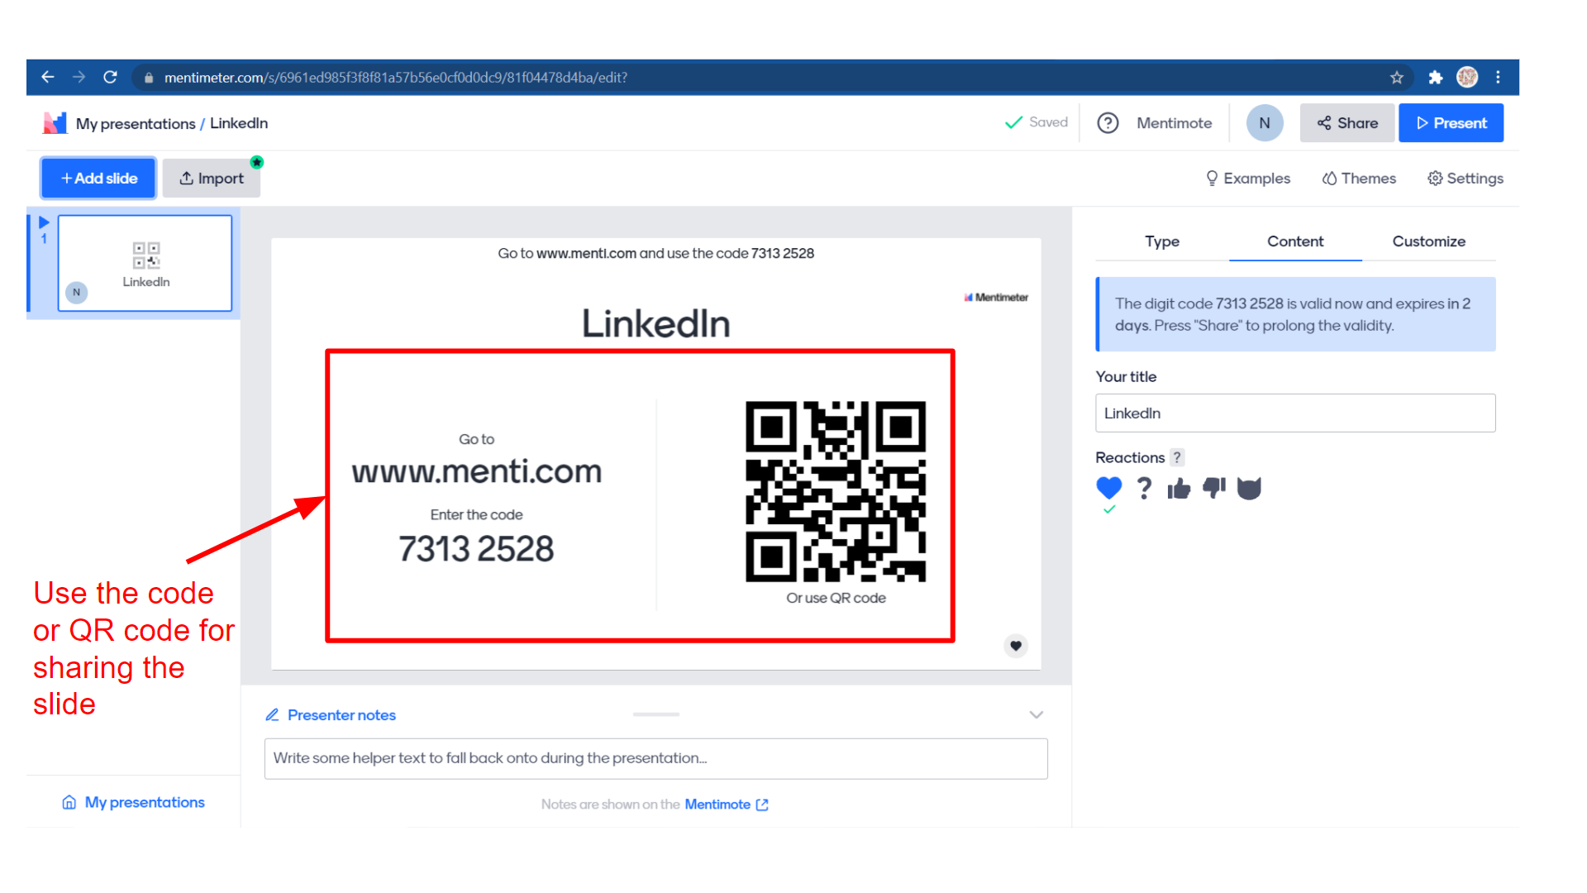This screenshot has width=1587, height=893.
Task: Open the N user avatar menu
Action: (1264, 123)
